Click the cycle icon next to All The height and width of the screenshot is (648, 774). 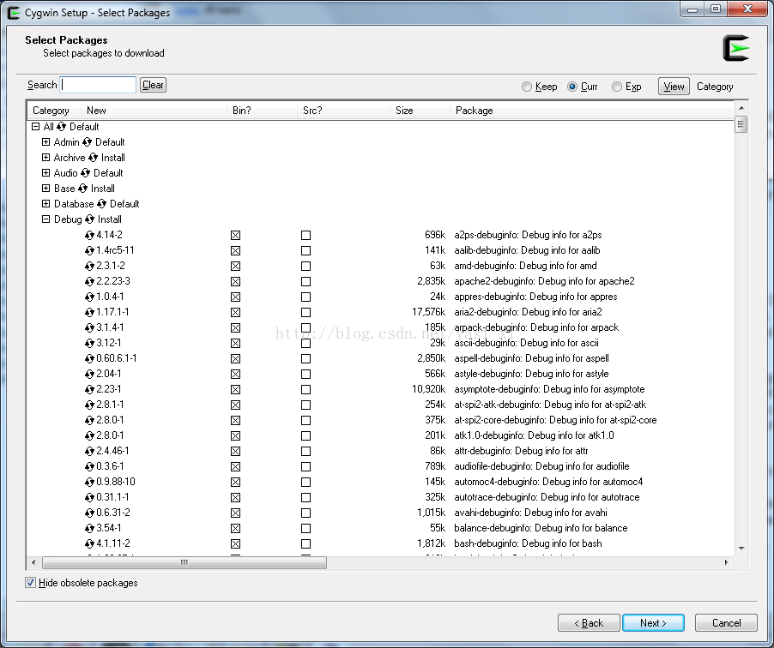pos(61,127)
